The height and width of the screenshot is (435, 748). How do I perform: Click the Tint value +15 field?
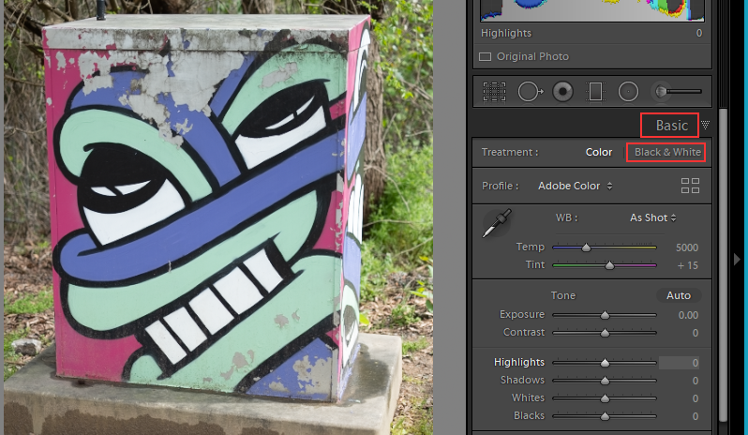coord(687,265)
